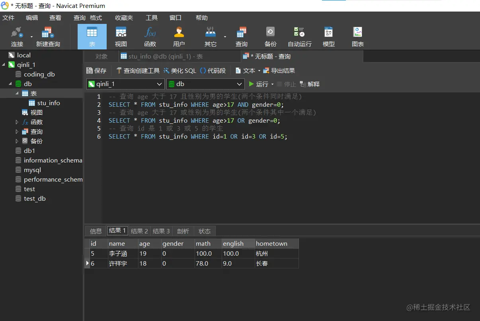Viewport: 480px width, 321px height.
Task: Open 代码段 code snippets
Action: 213,70
